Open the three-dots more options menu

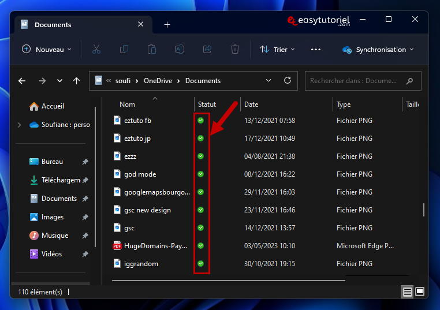[x=316, y=50]
